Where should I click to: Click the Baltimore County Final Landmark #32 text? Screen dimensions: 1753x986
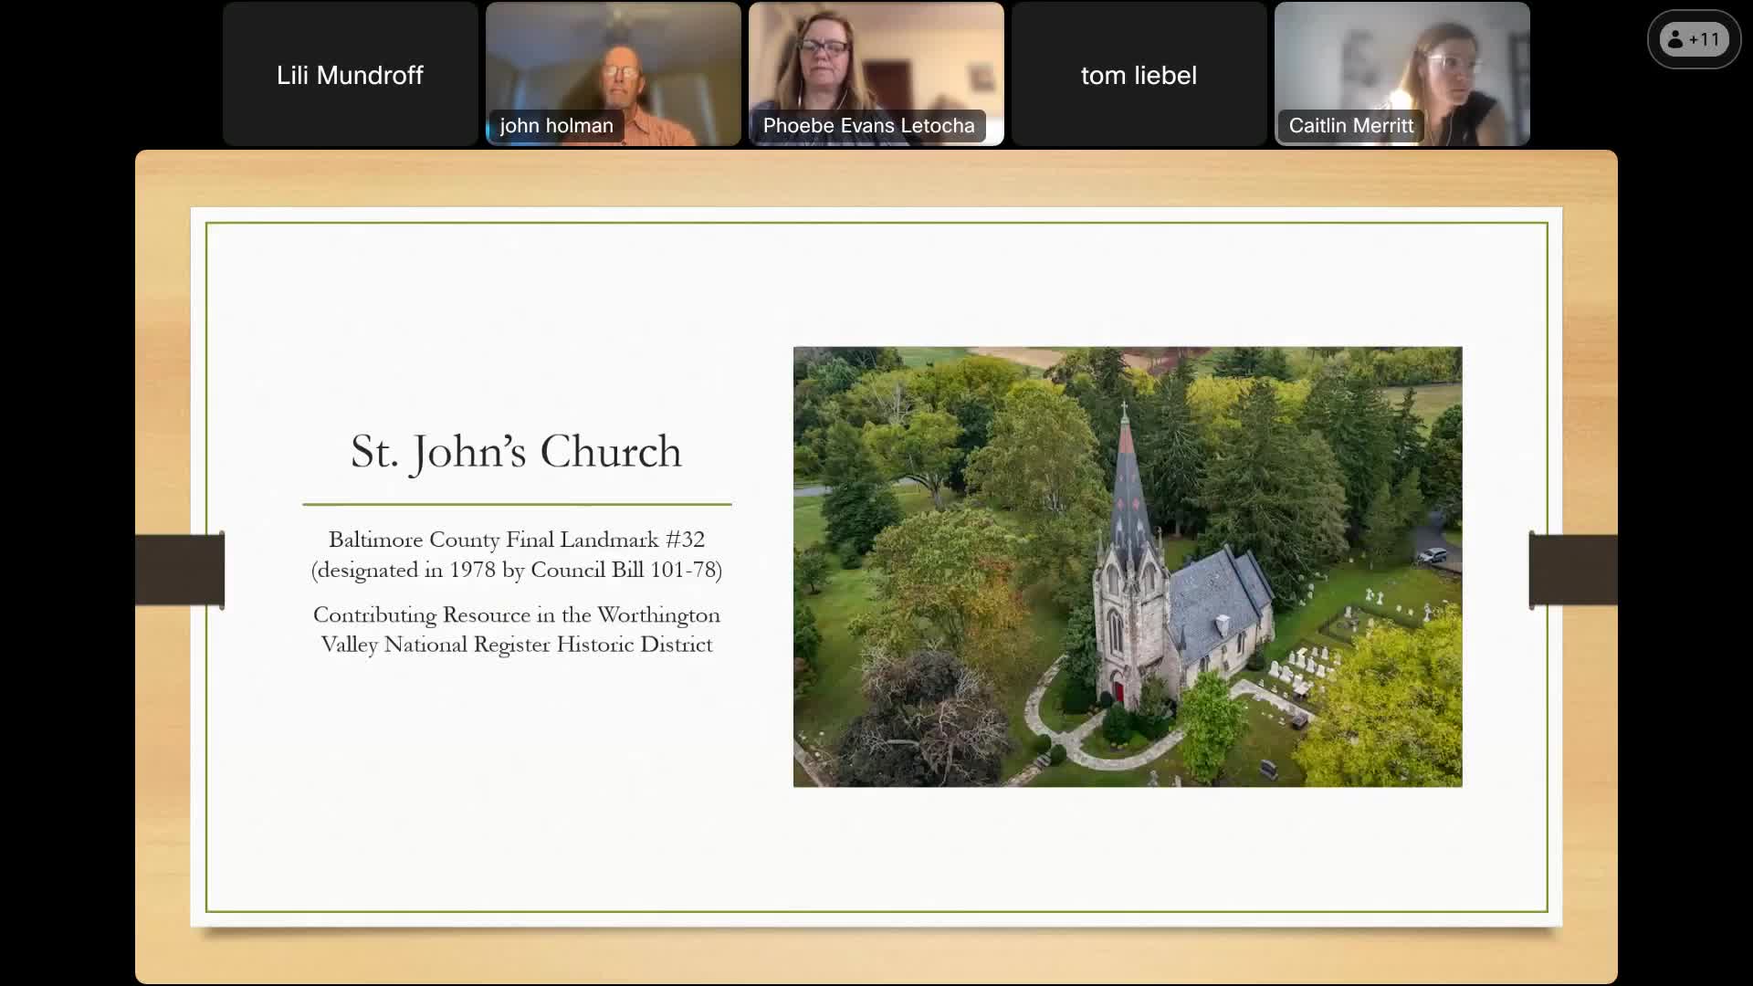click(516, 540)
